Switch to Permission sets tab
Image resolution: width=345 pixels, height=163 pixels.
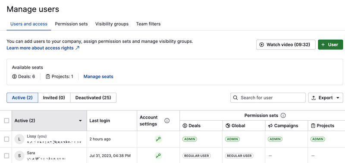click(x=71, y=24)
